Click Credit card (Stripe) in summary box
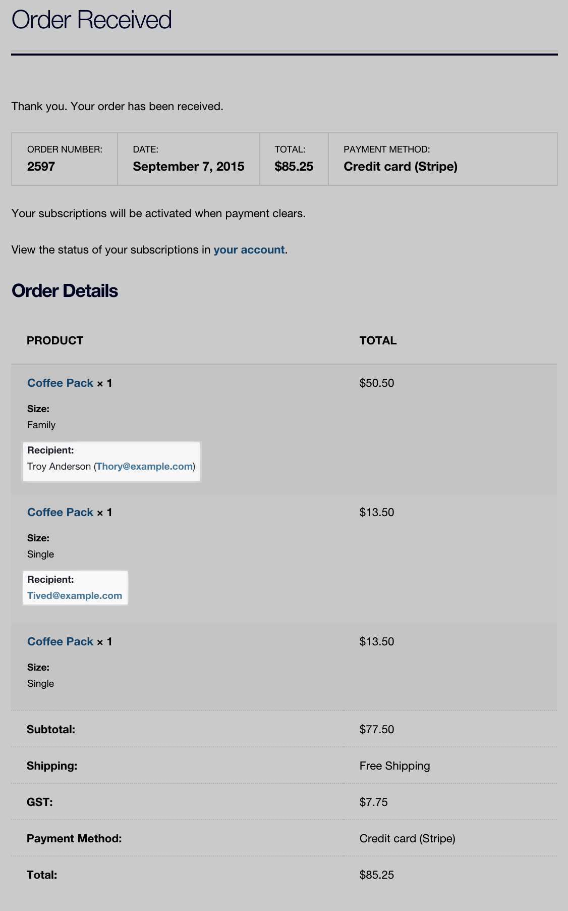The width and height of the screenshot is (568, 911). pos(400,167)
